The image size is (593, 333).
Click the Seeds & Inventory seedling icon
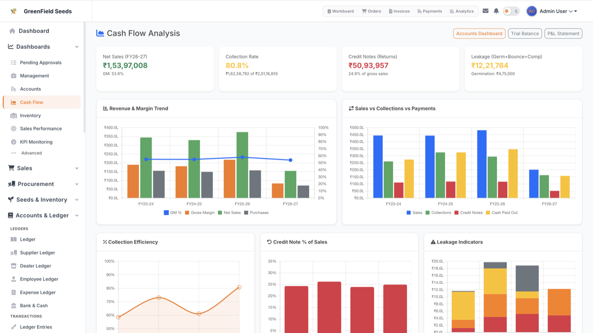click(11, 199)
